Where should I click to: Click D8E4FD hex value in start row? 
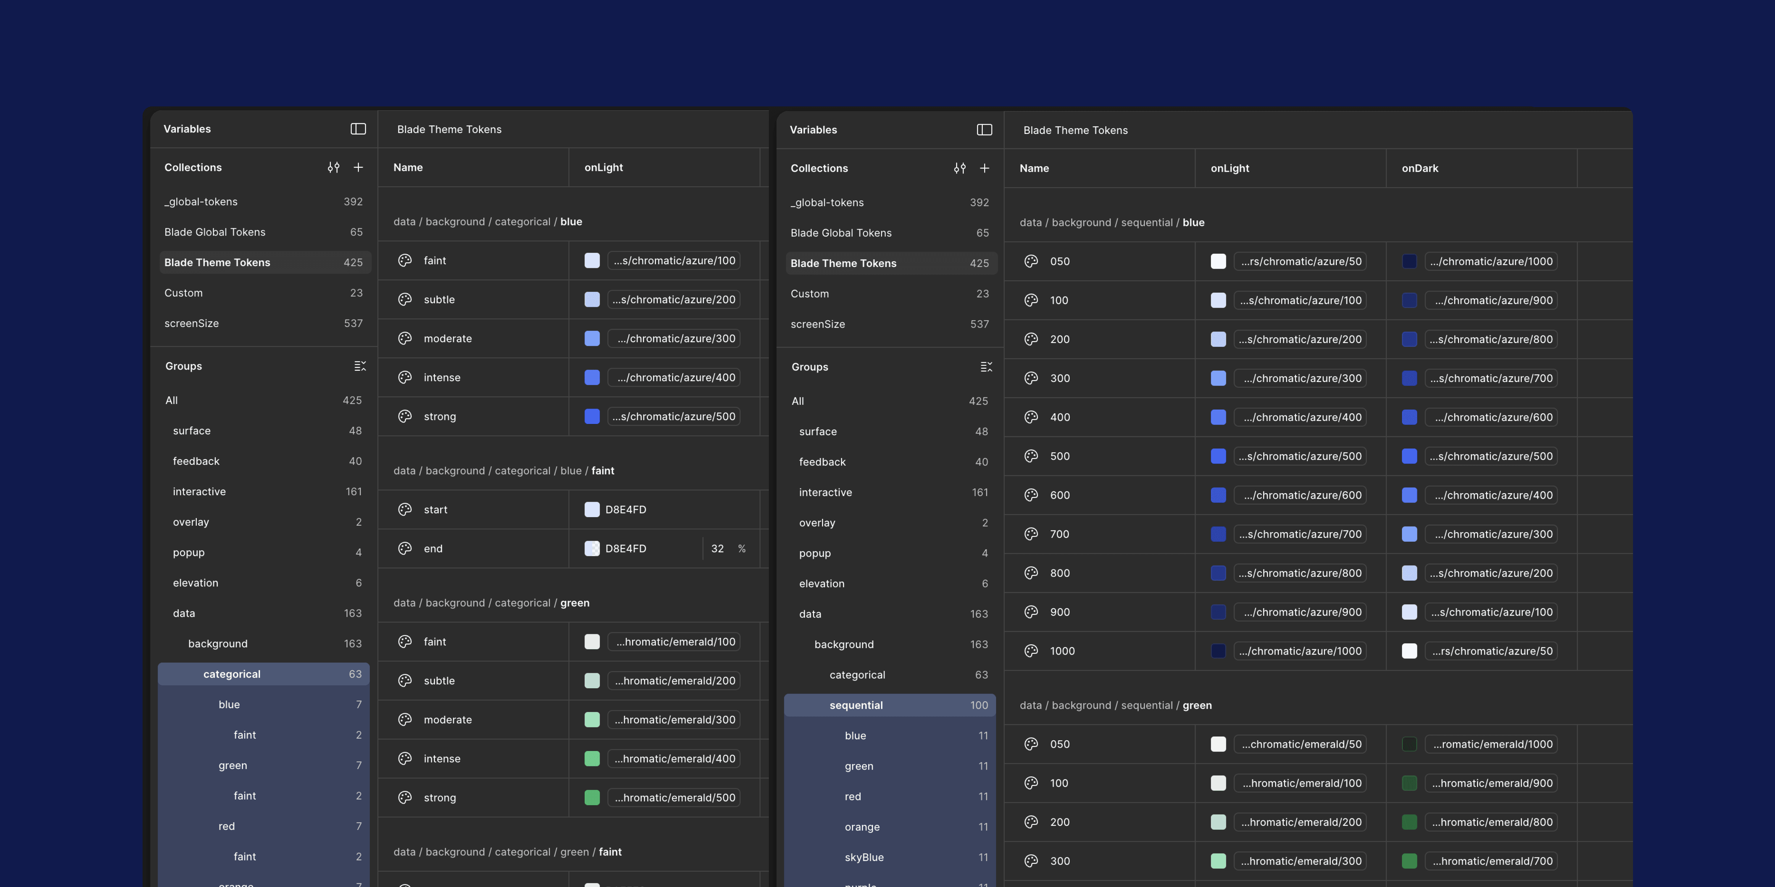click(626, 510)
